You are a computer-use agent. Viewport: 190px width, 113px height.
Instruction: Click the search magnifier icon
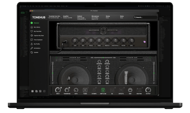[135, 17]
